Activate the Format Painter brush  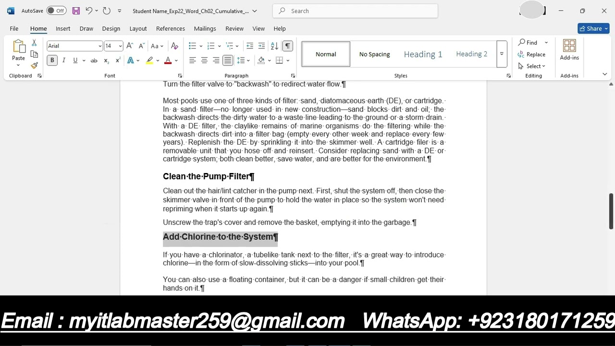coord(34,65)
